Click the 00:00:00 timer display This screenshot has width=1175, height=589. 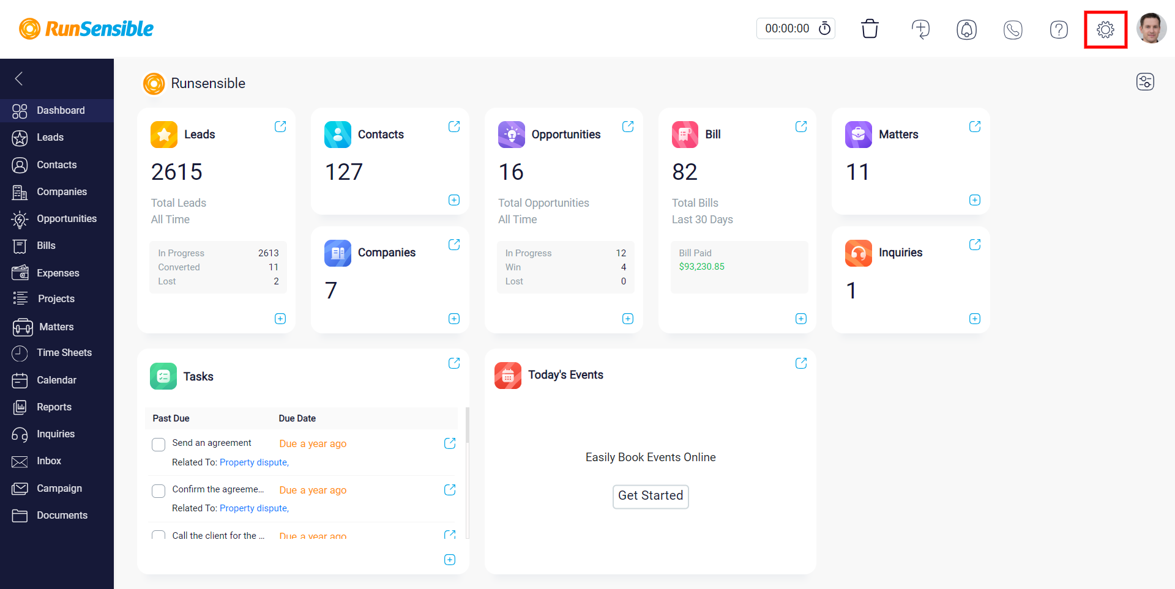787,29
